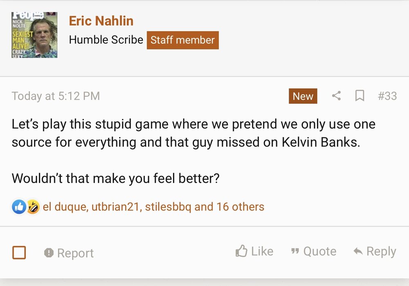The image size is (409, 286).
Task: Click the Reply arrow icon
Action: coord(358,252)
